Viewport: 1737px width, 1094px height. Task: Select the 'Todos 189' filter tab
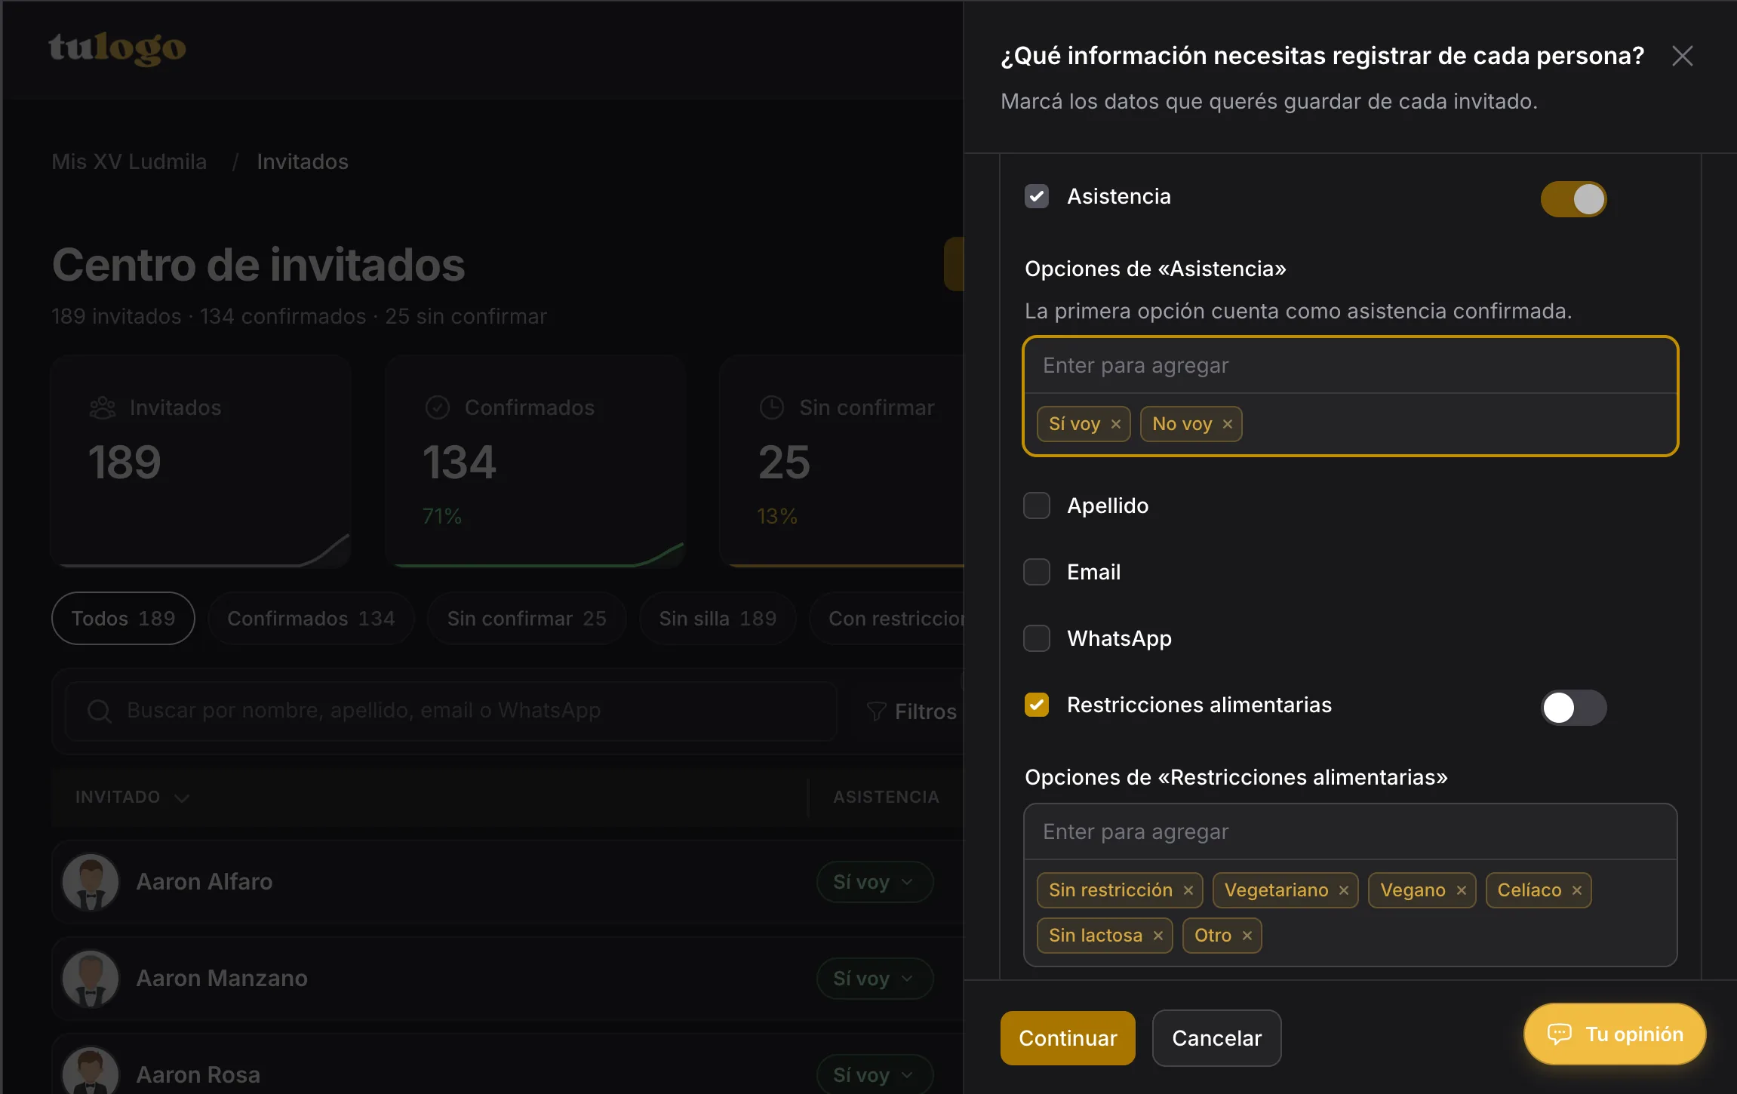[123, 619]
